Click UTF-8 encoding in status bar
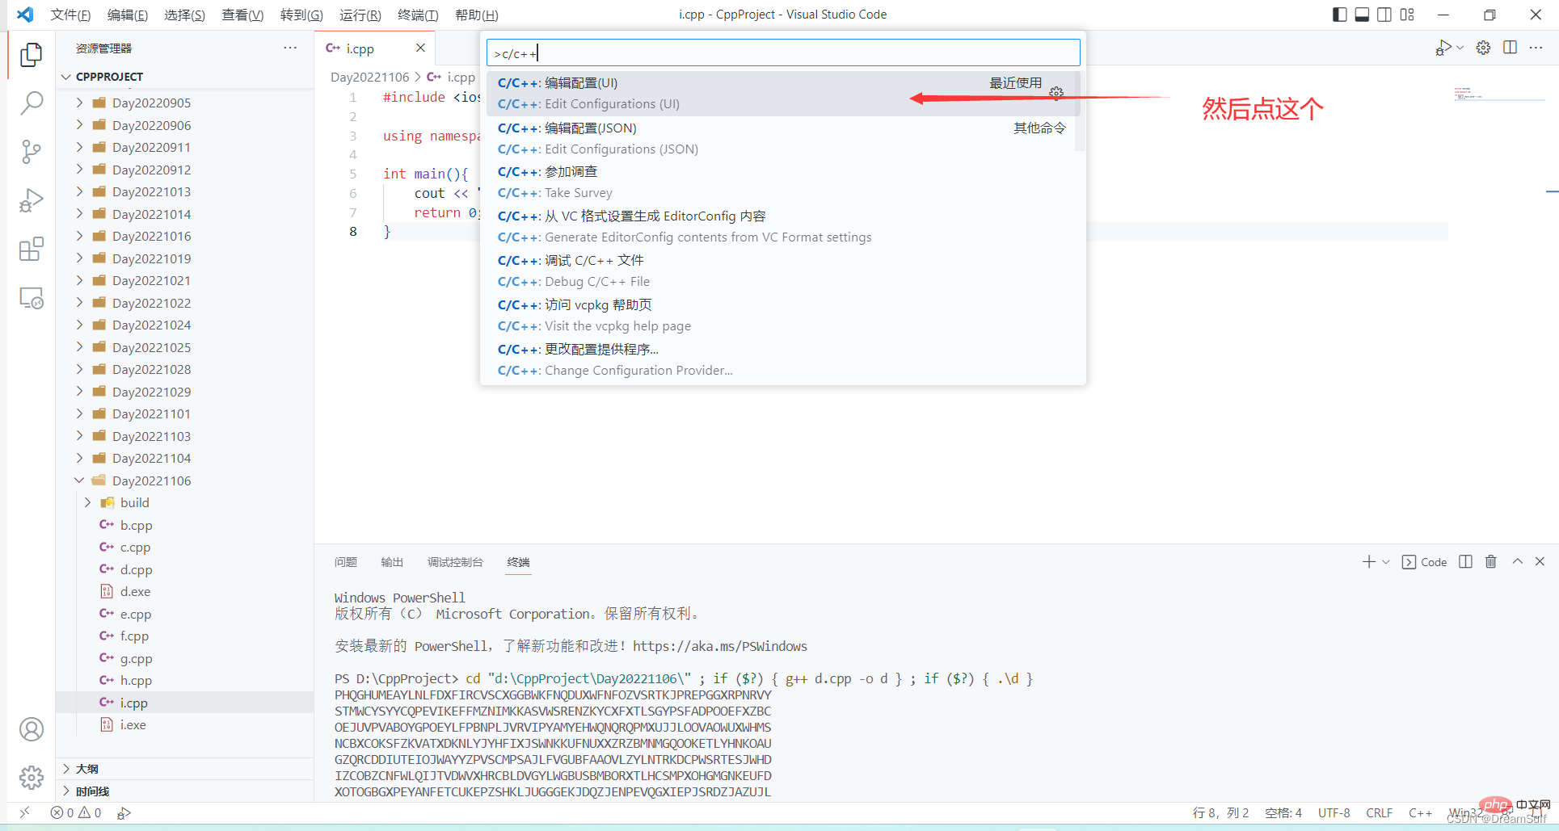 [x=1334, y=812]
